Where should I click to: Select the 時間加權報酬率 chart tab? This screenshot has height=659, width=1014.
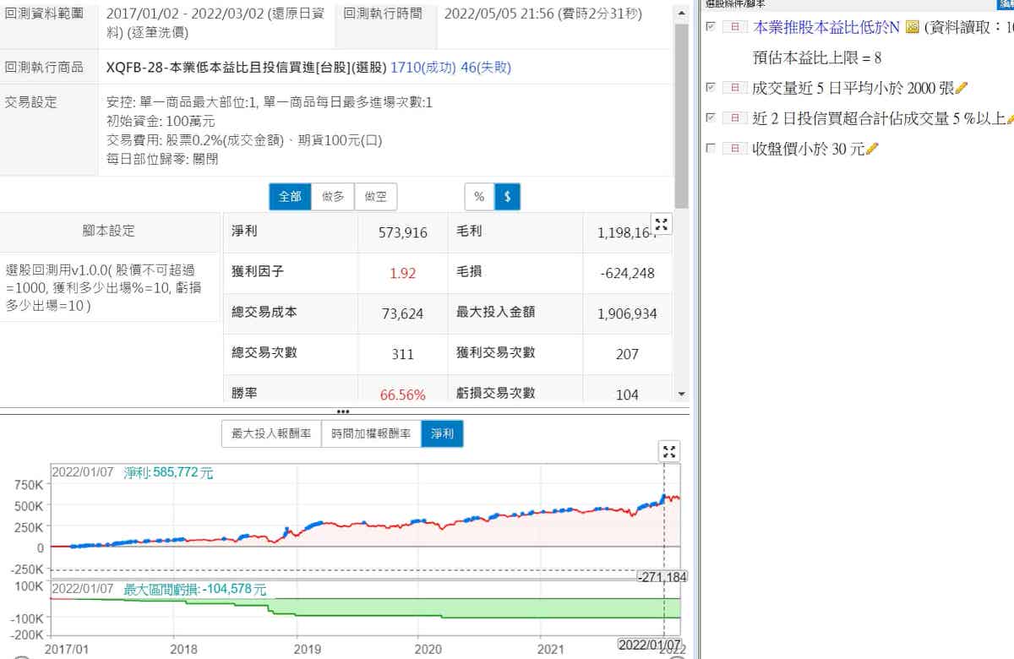click(371, 434)
